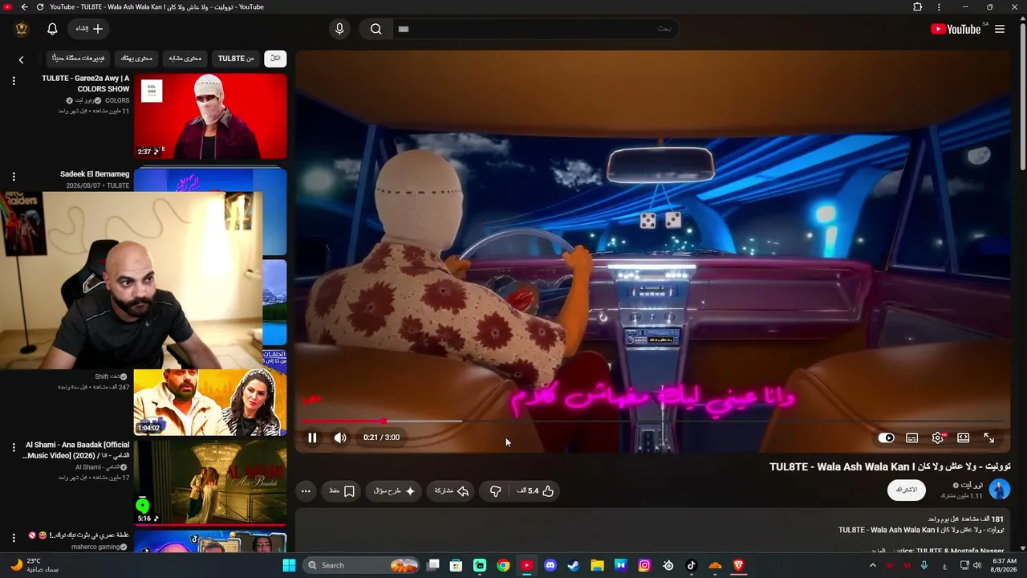Open options for Al Shami Ana Baadak video
The image size is (1027, 578).
[x=14, y=447]
